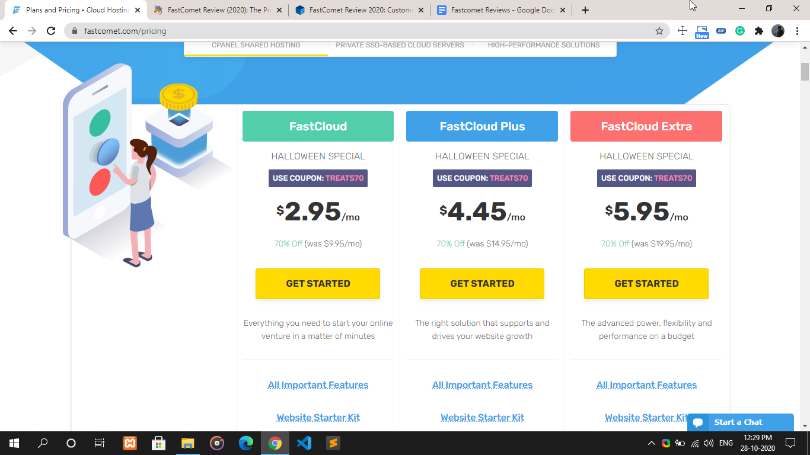Open All Important Features for FastCloud Plus
Screen dimensions: 810x455
click(482, 385)
